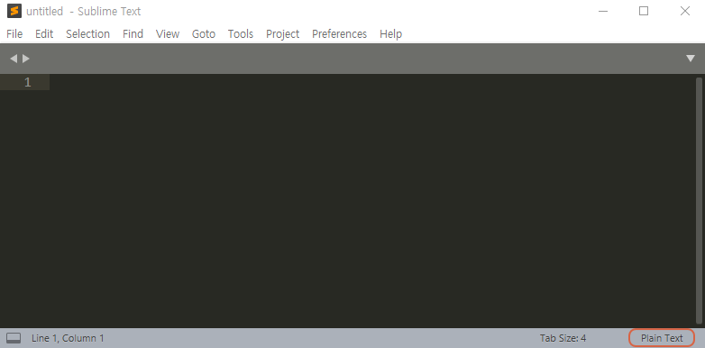Open the tab list dropdown triangle

click(x=691, y=59)
